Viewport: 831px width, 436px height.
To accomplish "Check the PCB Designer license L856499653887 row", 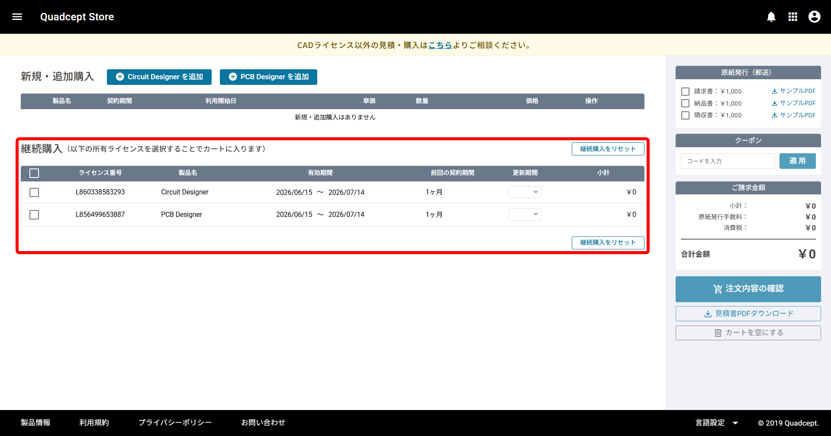I will (34, 215).
